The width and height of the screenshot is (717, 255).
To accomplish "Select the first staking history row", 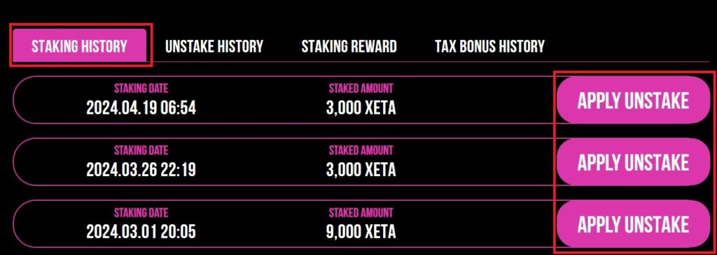I will pos(361,100).
